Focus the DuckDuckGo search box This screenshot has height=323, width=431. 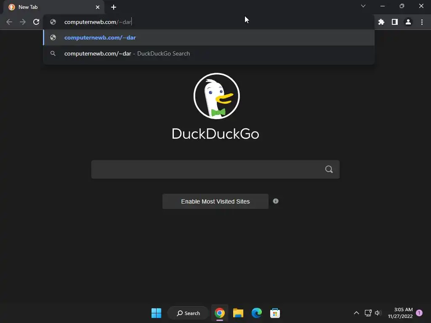coord(215,169)
